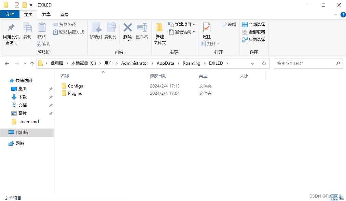Click the Up one level arrow

pyautogui.click(x=32, y=64)
